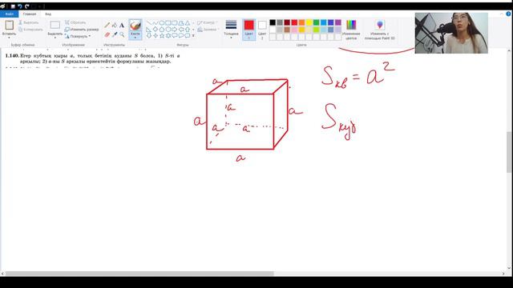
Task: Select the straight Line shape
Action: click(149, 23)
